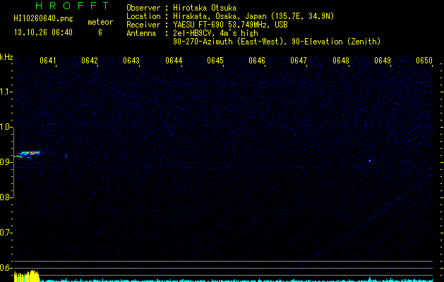Click the 0648 time marker

click(x=341, y=61)
